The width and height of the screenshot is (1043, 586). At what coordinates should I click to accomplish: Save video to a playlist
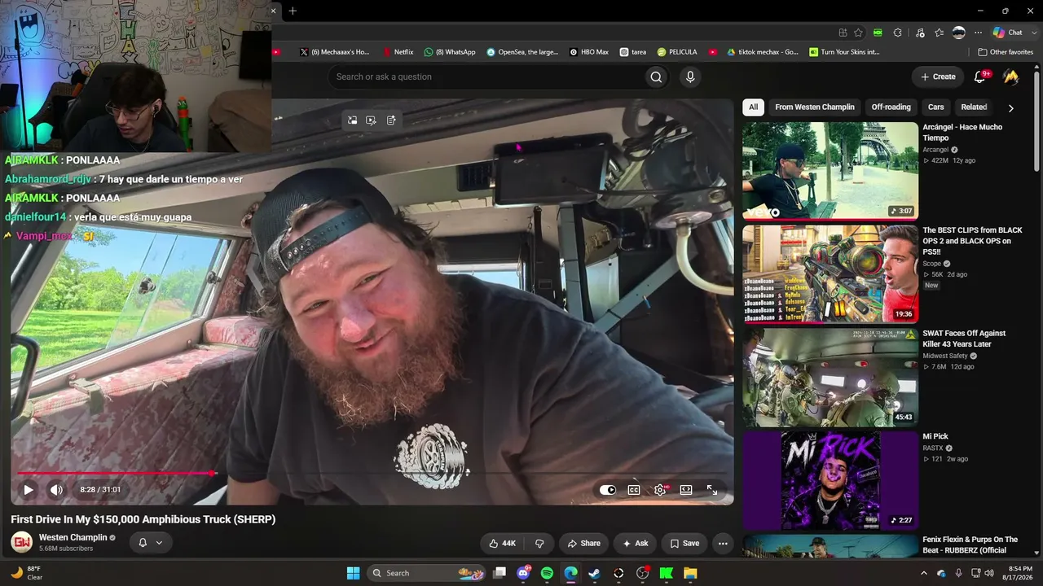tap(684, 544)
